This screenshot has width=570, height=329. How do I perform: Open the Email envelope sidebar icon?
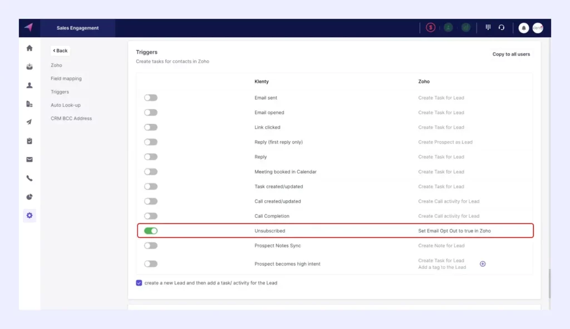pos(30,159)
